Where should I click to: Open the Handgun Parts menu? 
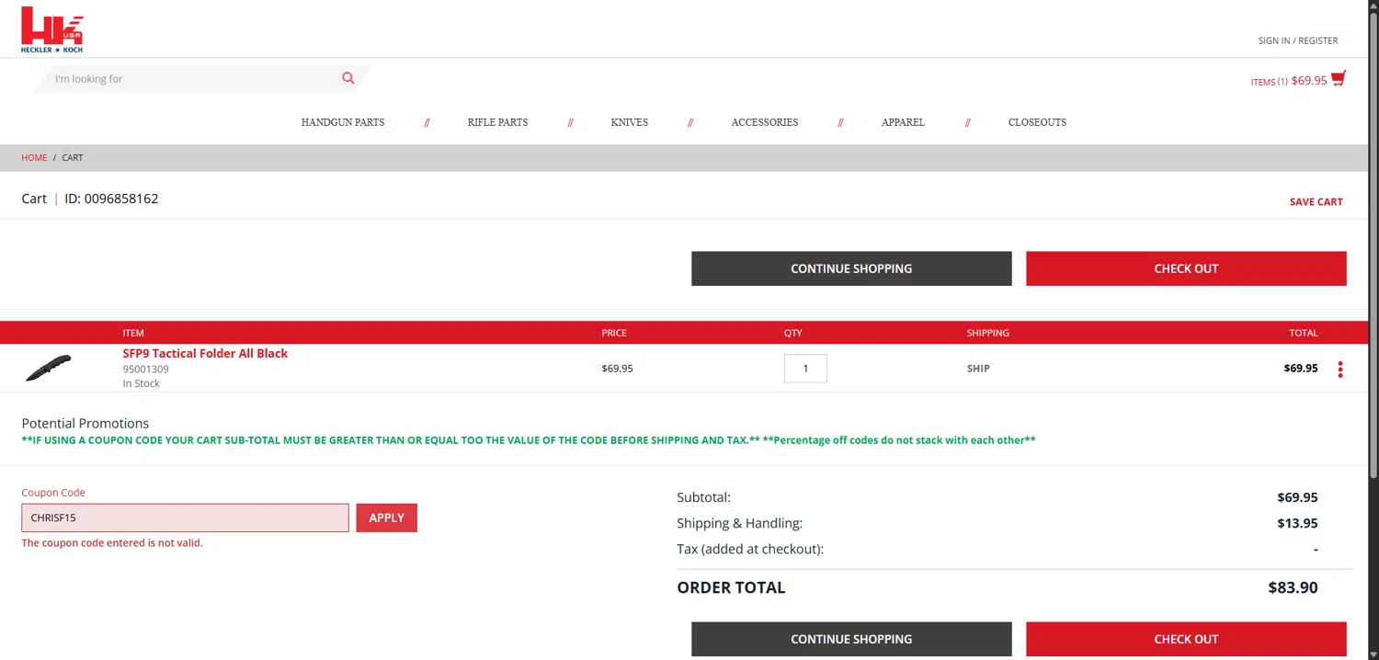(343, 122)
